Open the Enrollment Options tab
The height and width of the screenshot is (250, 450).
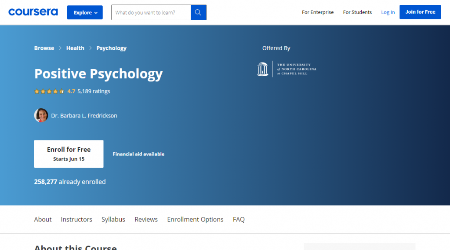coord(195,219)
